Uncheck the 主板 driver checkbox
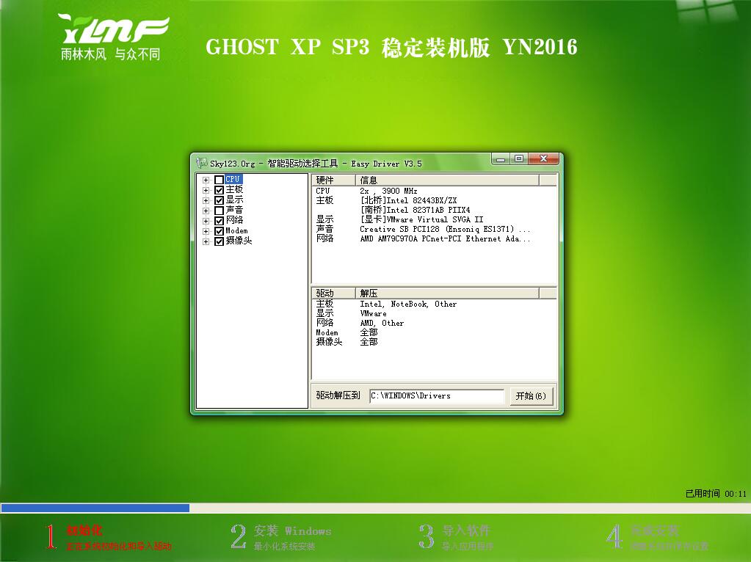The image size is (751, 562). (219, 190)
